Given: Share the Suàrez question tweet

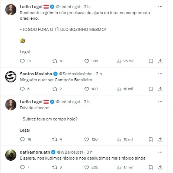Looking at the screenshot, I should coord(160,139).
